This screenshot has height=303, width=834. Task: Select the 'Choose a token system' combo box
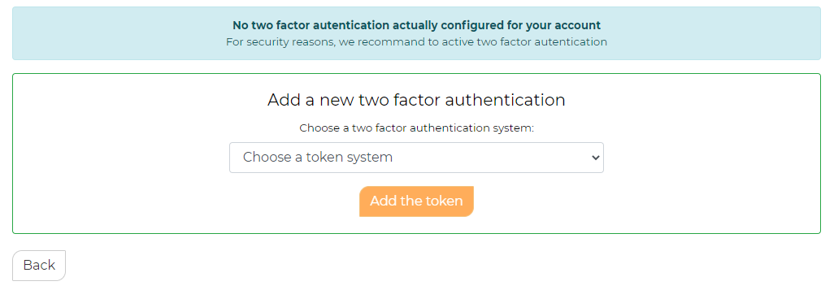(x=416, y=158)
